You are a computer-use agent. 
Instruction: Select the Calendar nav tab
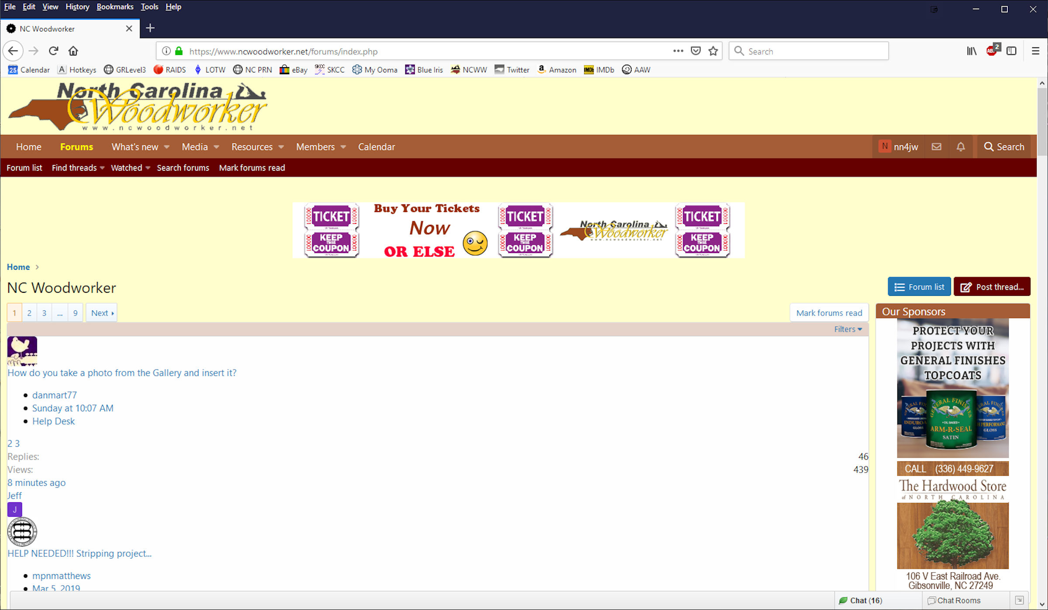(376, 147)
